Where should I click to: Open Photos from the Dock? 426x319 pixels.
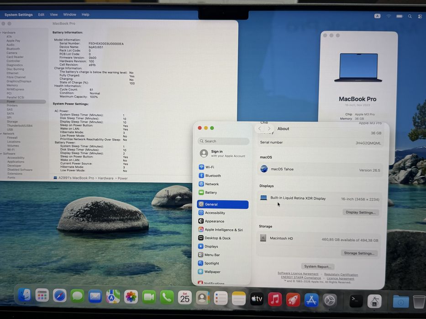[131, 297]
